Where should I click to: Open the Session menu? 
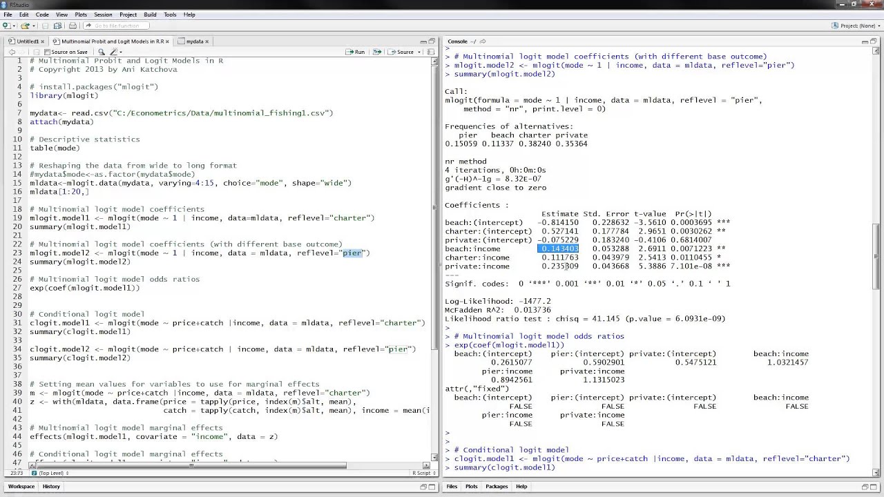coord(103,14)
